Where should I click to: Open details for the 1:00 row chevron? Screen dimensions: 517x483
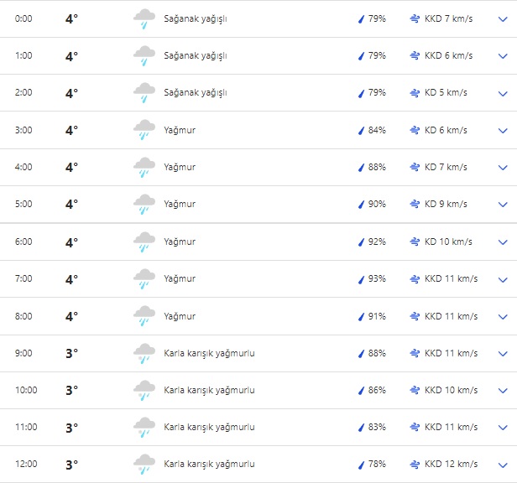click(x=503, y=56)
